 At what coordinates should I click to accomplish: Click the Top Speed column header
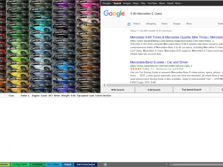[x=82, y=96]
